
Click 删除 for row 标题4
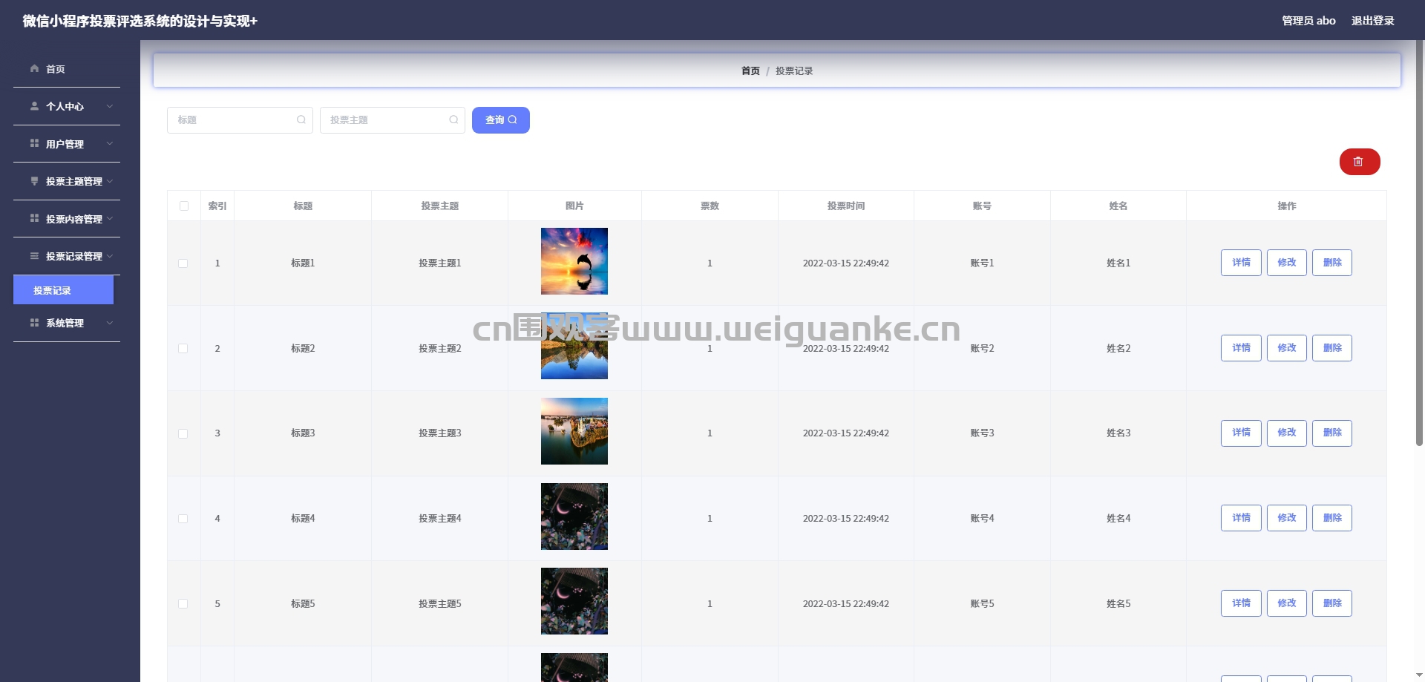[1332, 518]
